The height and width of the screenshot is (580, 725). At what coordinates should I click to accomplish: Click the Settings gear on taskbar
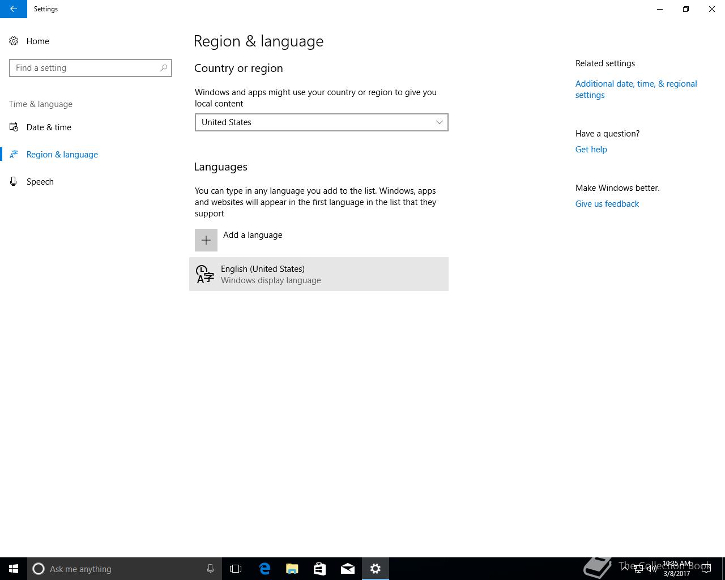(x=376, y=569)
